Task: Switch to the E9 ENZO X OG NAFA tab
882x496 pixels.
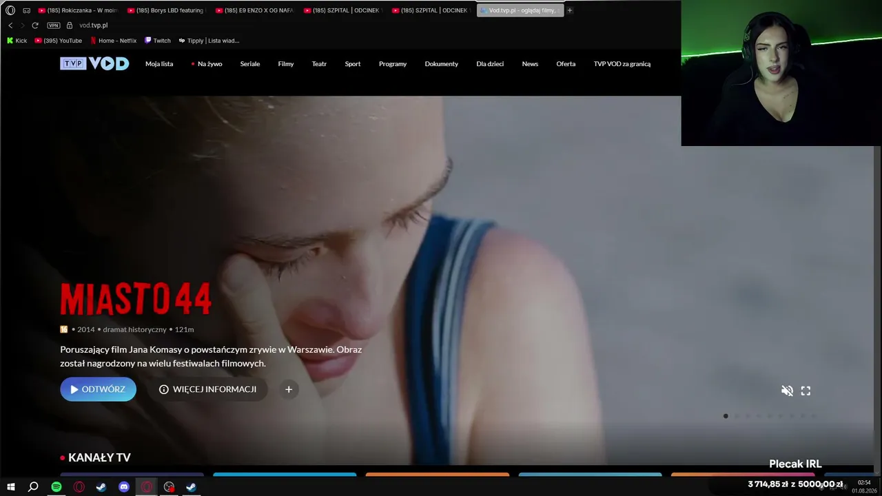Action: [256, 10]
